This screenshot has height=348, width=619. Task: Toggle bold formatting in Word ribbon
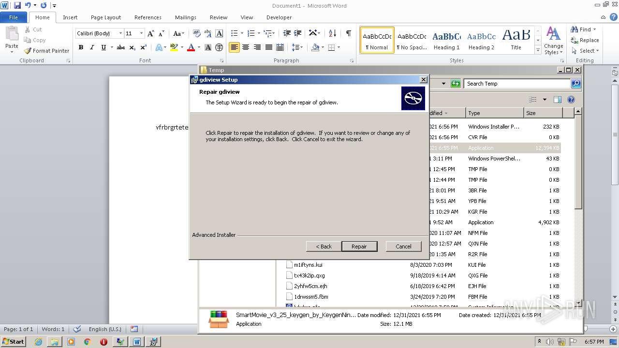tap(81, 47)
